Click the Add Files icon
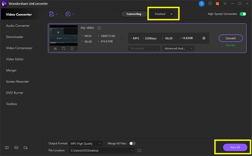This screenshot has width=252, height=156. click(x=51, y=14)
